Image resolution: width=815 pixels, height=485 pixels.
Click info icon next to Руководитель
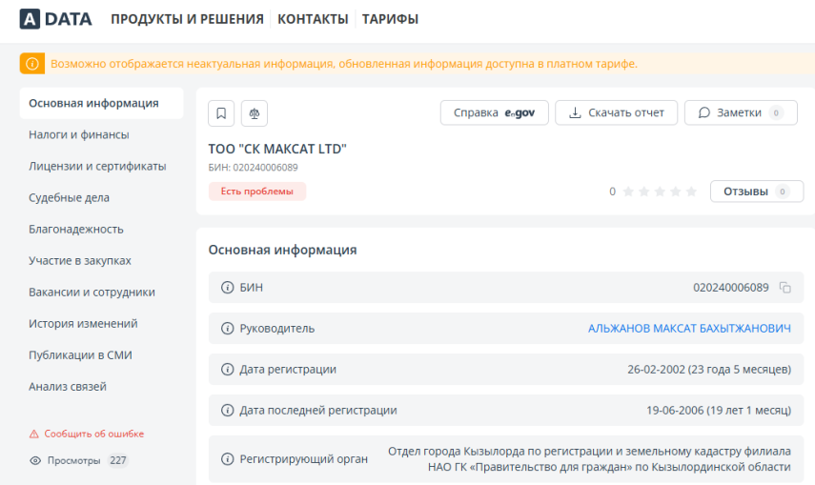click(x=227, y=329)
